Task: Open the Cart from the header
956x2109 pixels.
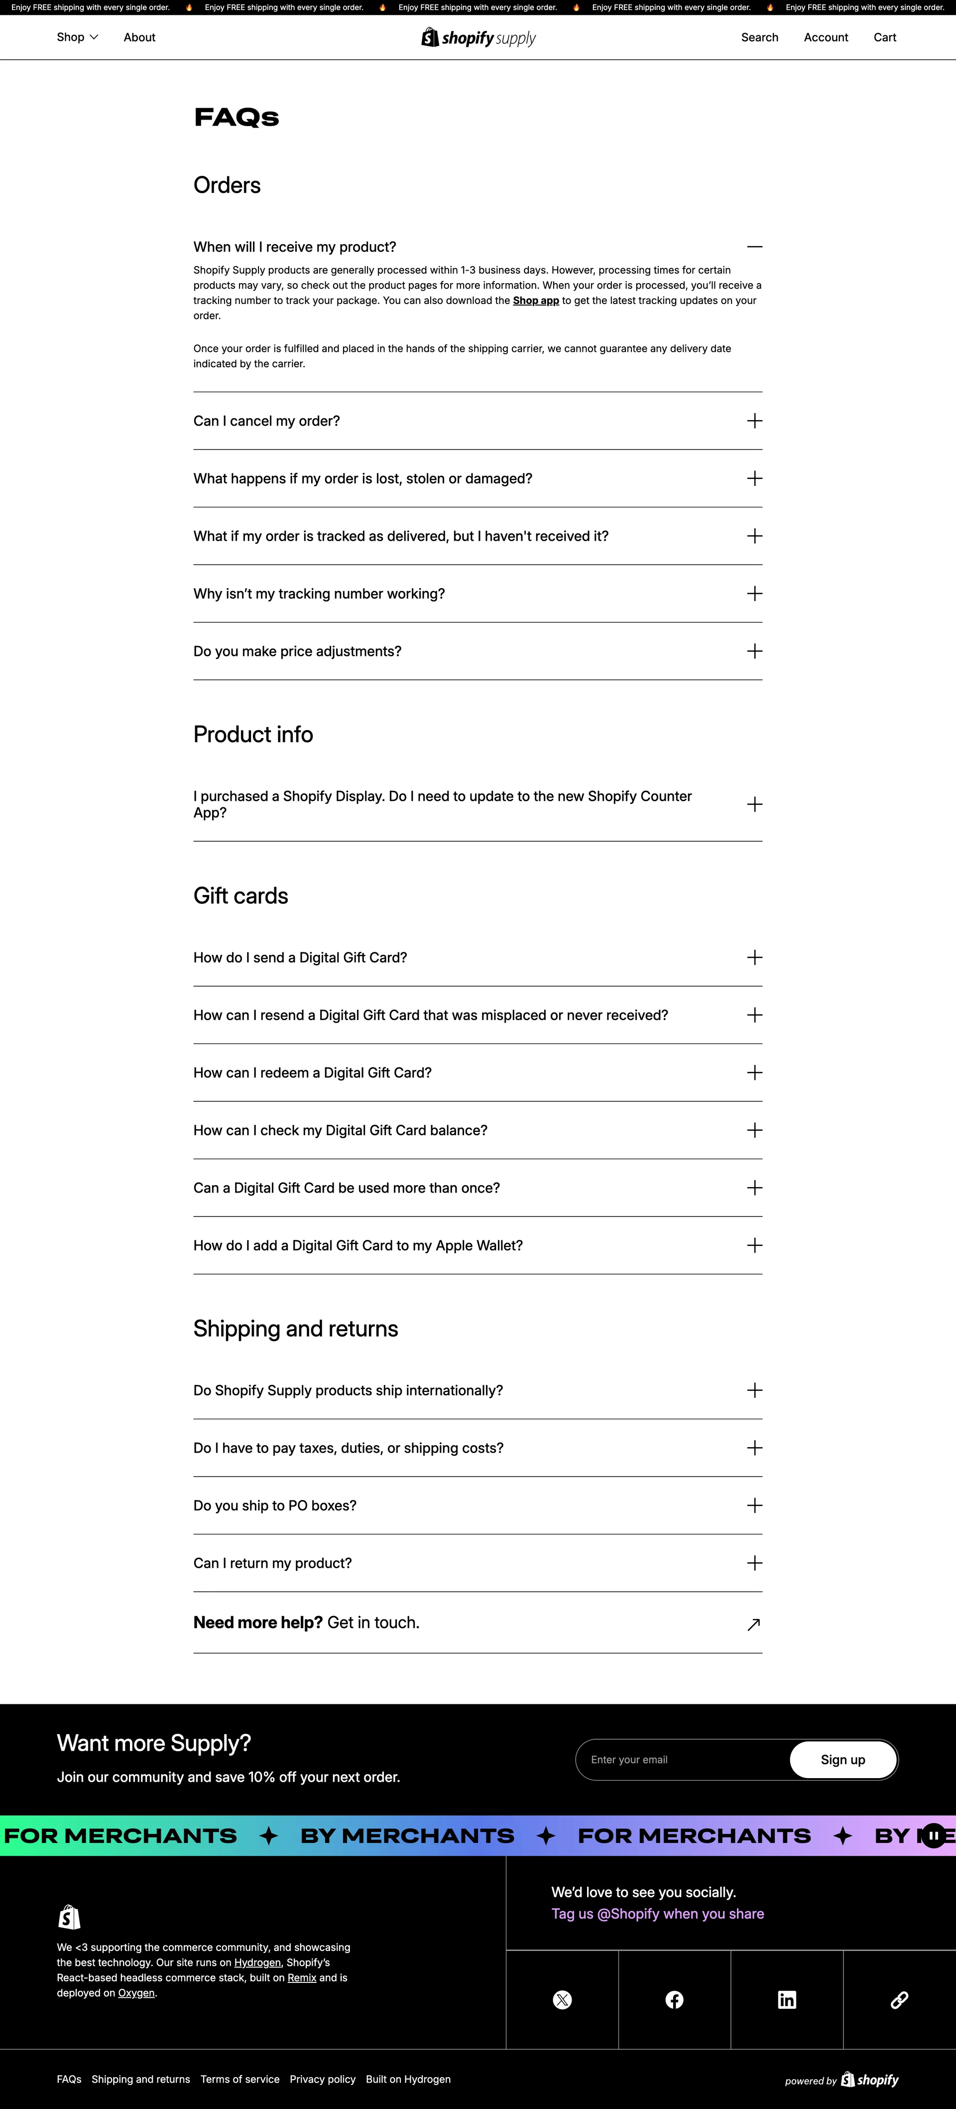Action: (x=884, y=38)
